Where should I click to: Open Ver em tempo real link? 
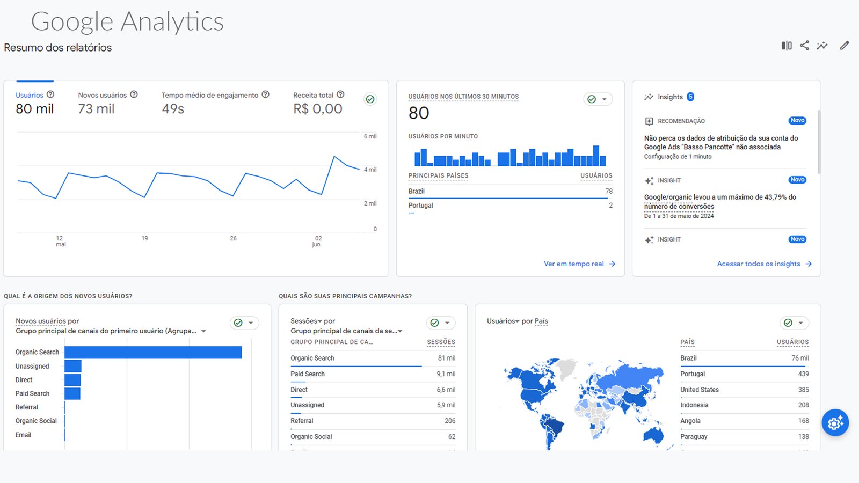[579, 264]
